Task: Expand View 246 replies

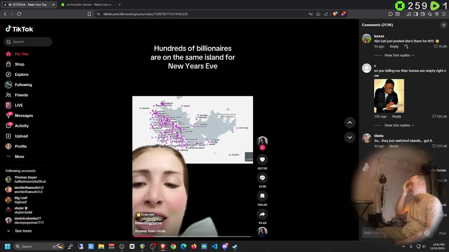Action: 399,125
